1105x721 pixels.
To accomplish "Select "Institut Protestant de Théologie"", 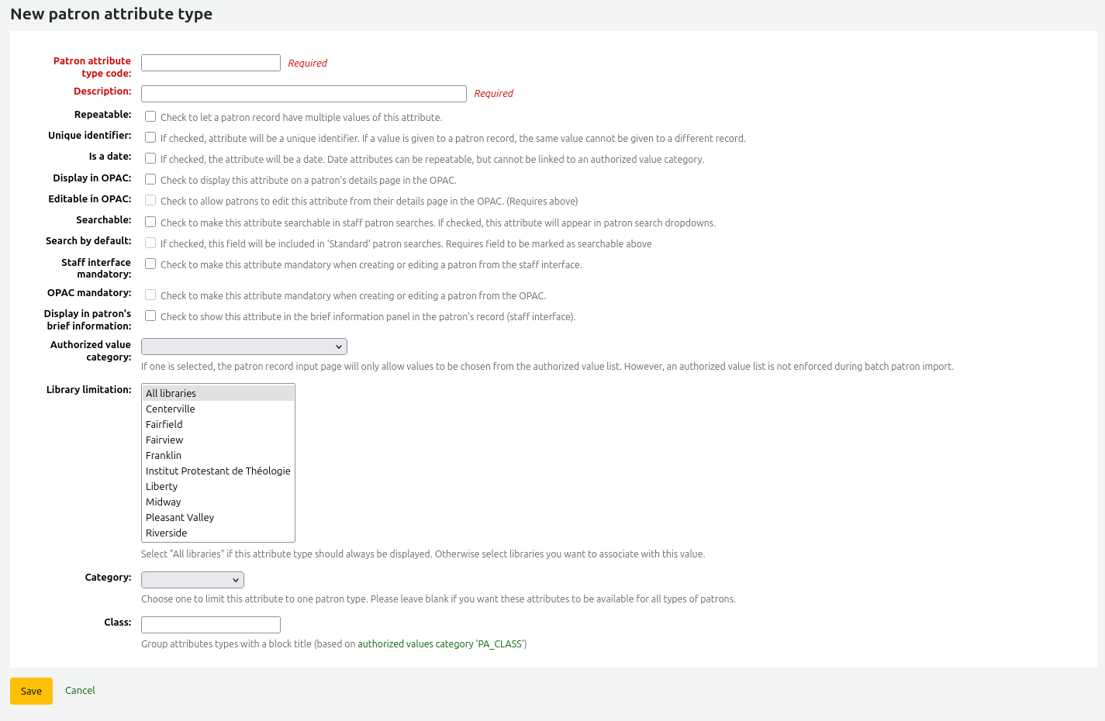I will pos(217,471).
